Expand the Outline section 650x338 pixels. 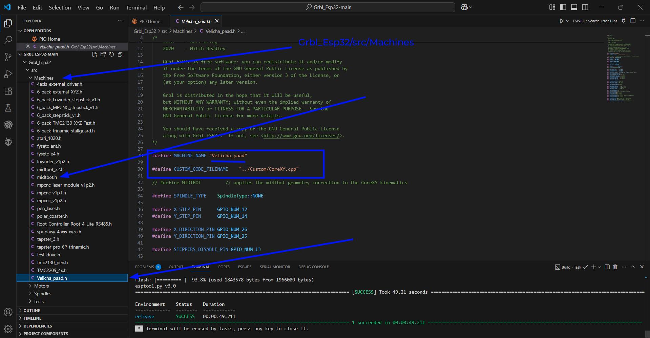click(72, 311)
